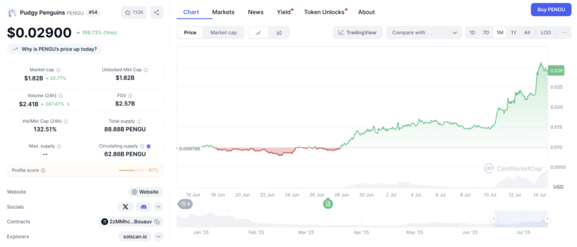Click the 132.51% Vol/Mkt Cap value
577x247 pixels.
click(45, 129)
